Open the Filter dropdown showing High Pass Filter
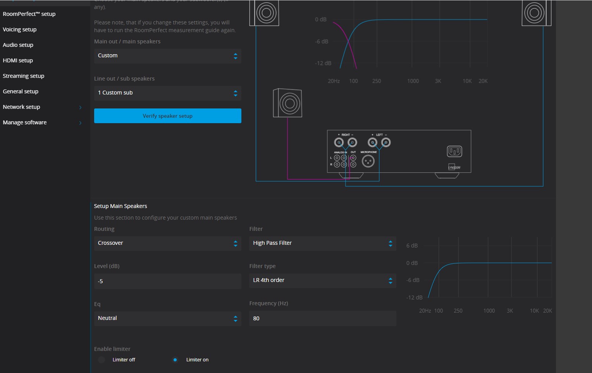Screen dimensions: 592x373 (x=322, y=243)
